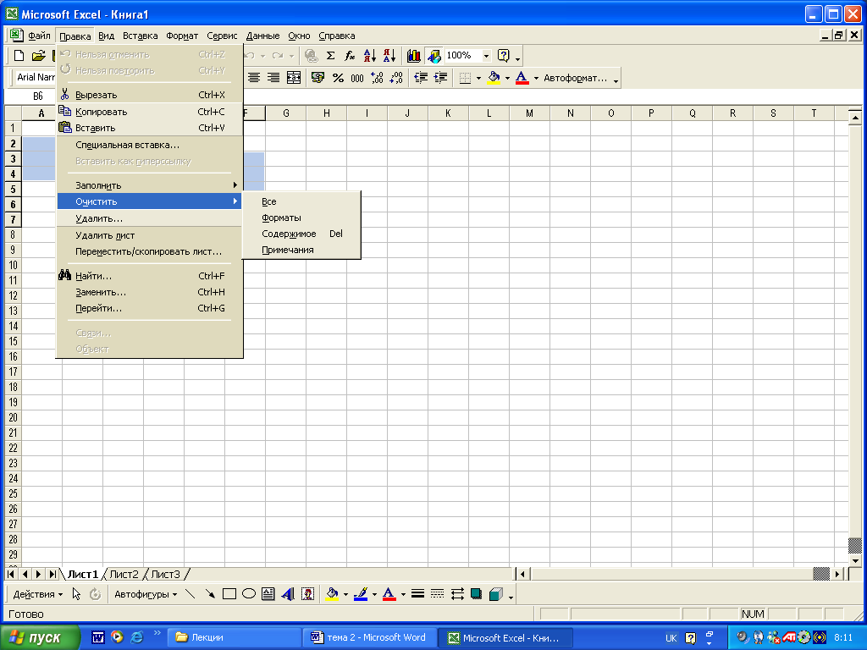Viewport: 867px width, 650px height.
Task: Click the пуск Start button
Action: [40, 638]
